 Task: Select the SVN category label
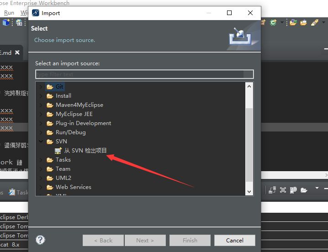pyautogui.click(x=61, y=142)
